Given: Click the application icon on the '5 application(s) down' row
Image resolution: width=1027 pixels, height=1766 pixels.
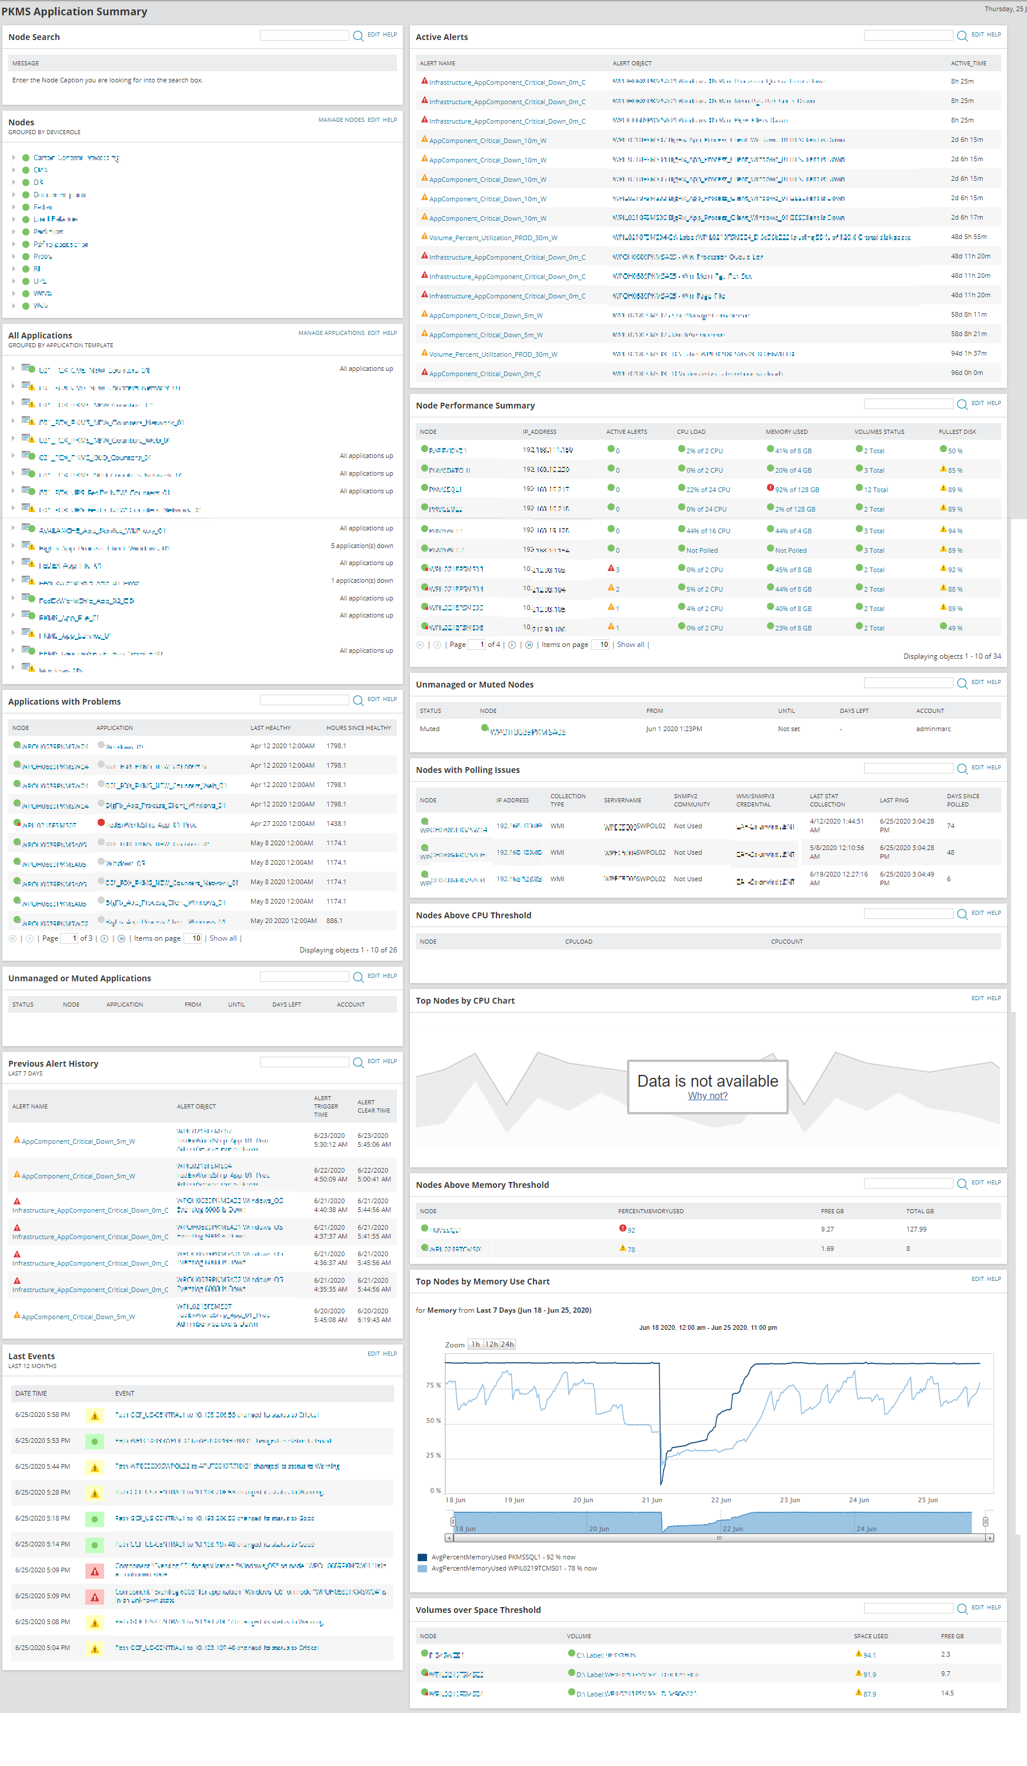Looking at the screenshot, I should pos(28,546).
